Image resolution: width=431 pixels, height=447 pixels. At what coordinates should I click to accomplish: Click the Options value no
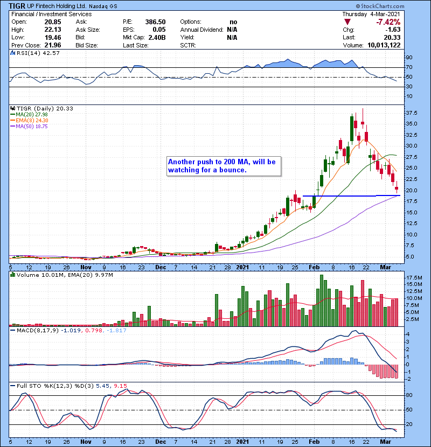coord(233,22)
